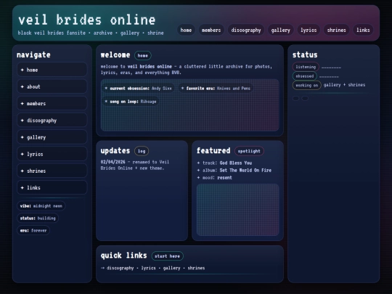Viewport: 392px width, 294px height.
Task: Click the start here badge in quick links
Action: click(168, 256)
